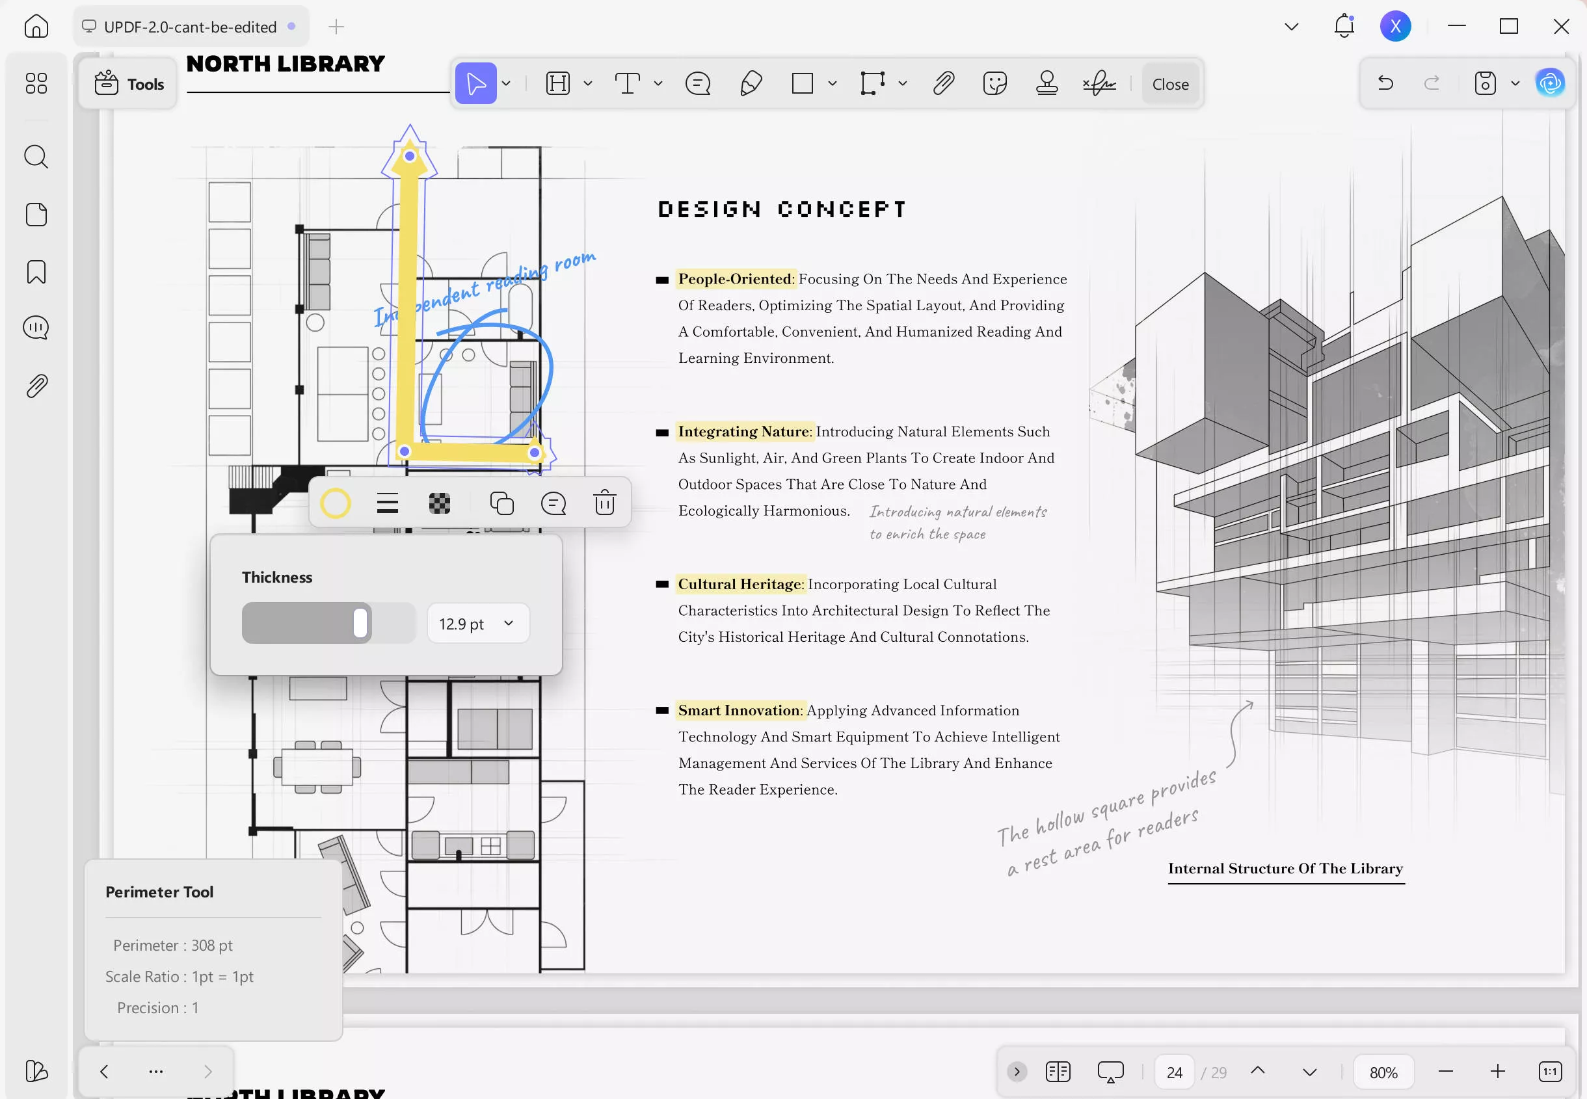Open the comment note tool

pyautogui.click(x=697, y=84)
